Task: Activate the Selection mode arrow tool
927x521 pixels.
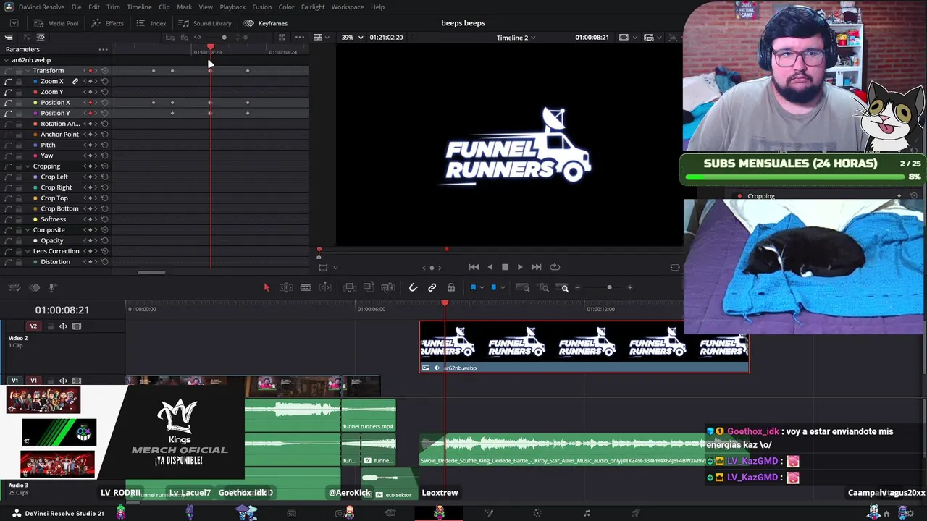Action: (266, 288)
